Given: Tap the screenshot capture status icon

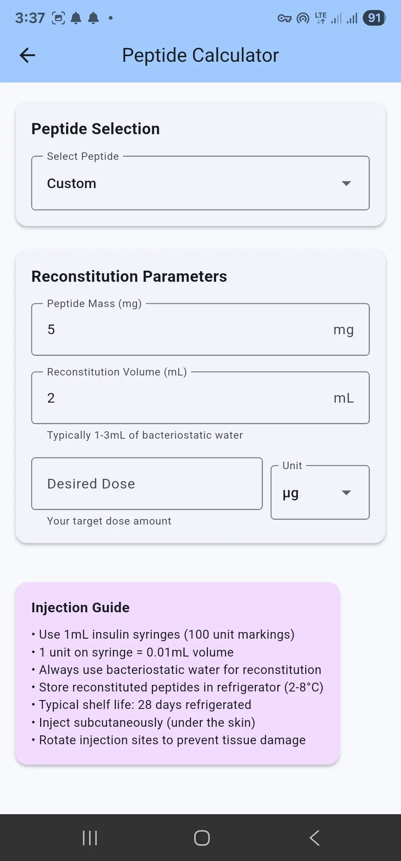Looking at the screenshot, I should click(58, 18).
